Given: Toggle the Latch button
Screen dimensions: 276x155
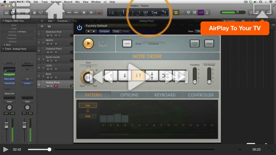Looking at the screenshot, I should click(127, 43).
